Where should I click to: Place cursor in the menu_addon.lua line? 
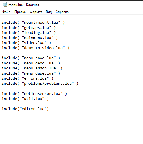coord(32,68)
